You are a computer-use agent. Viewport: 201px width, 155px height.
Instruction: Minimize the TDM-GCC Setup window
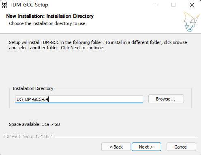click(x=155, y=5)
